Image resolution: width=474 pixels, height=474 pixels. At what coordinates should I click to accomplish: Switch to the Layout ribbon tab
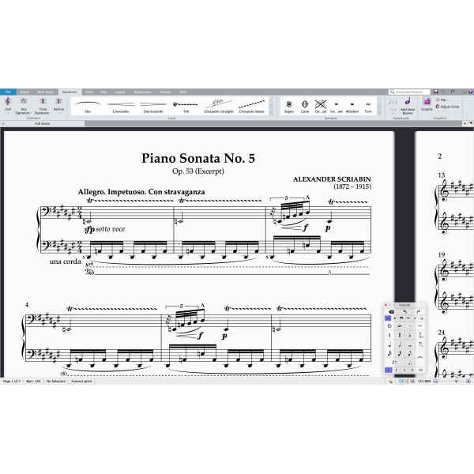click(x=120, y=92)
